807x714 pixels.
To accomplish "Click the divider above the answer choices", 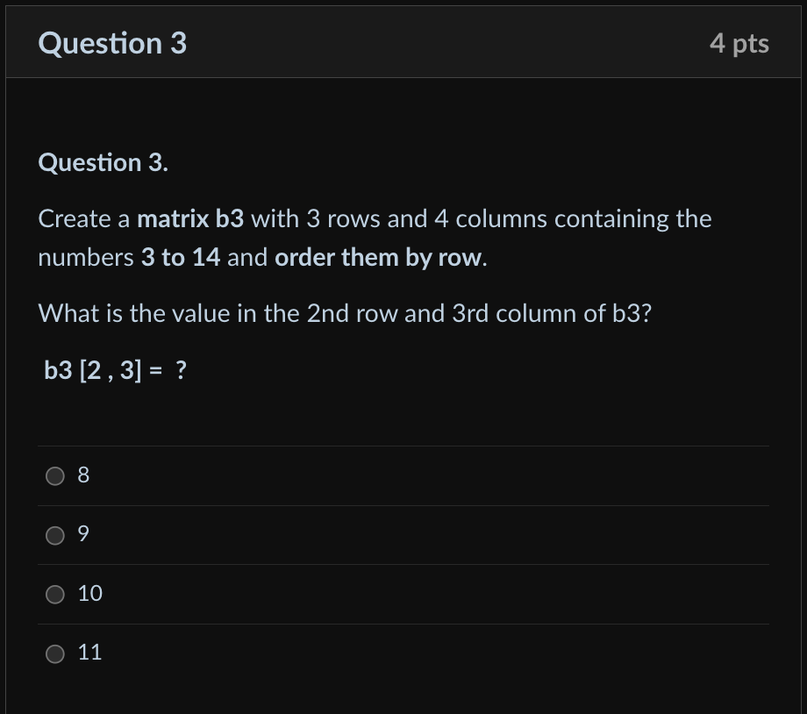I will tap(403, 446).
